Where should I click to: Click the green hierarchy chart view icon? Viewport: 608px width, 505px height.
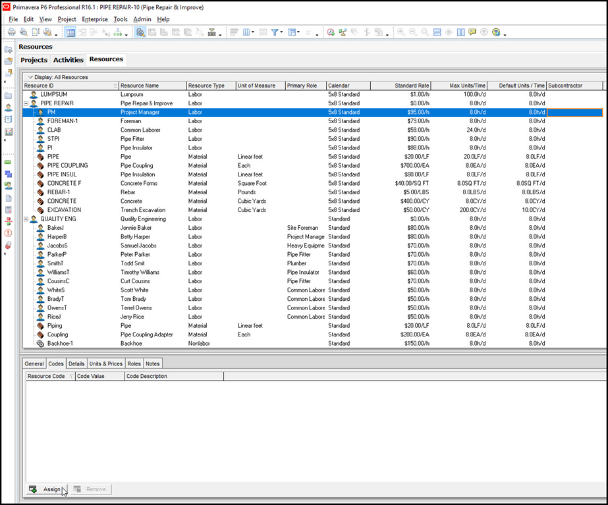117,32
